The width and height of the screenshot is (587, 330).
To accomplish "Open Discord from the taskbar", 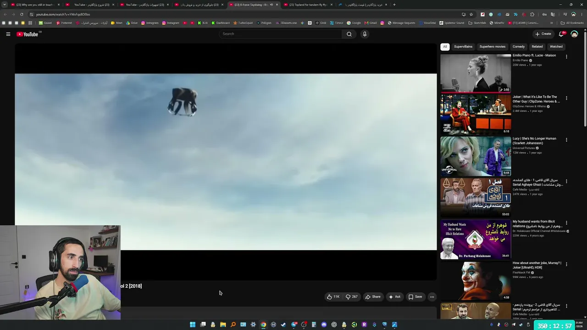I will click(x=324, y=324).
